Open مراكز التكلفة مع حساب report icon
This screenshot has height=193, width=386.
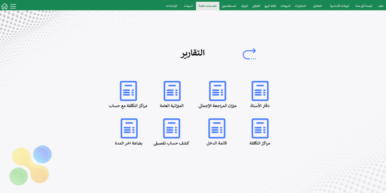tap(129, 91)
